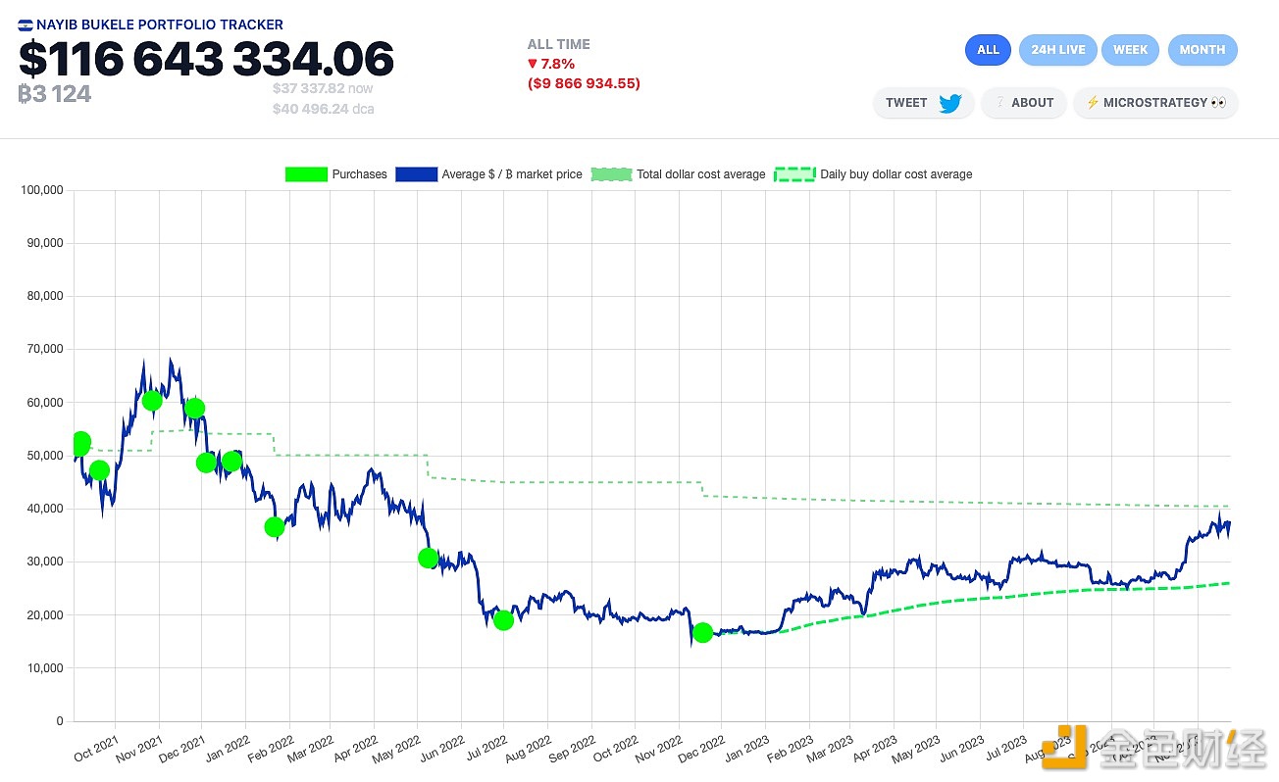Toggle the Average $ / ₿ market price series

[x=488, y=174]
